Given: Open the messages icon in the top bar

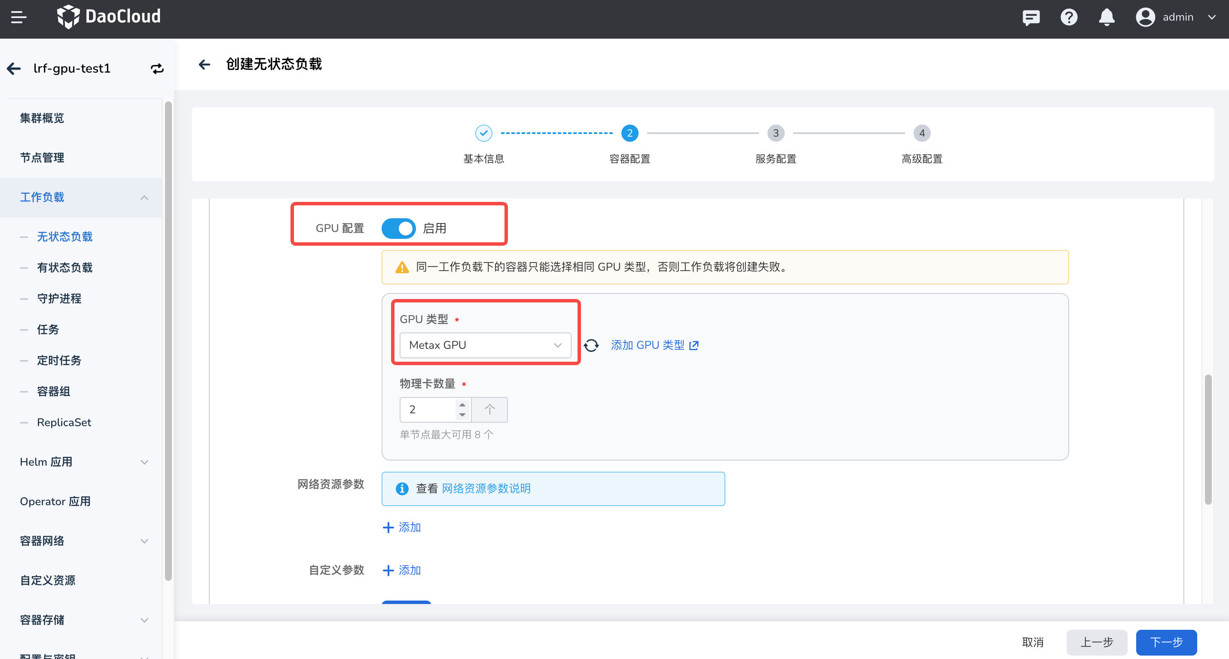Looking at the screenshot, I should click(1031, 17).
